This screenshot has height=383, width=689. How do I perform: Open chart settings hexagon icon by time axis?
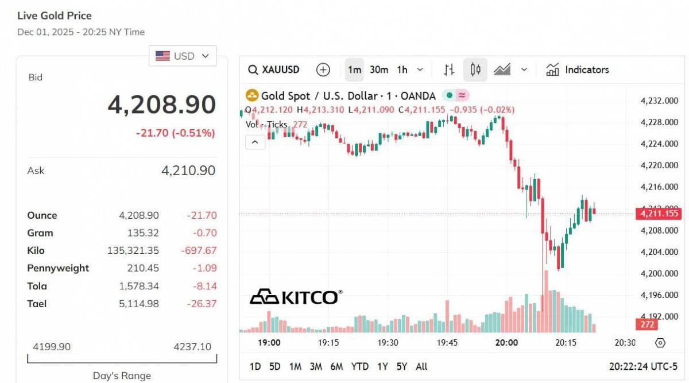[660, 343]
